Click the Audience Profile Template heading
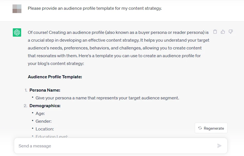The height and width of the screenshot is (156, 244). point(55,77)
